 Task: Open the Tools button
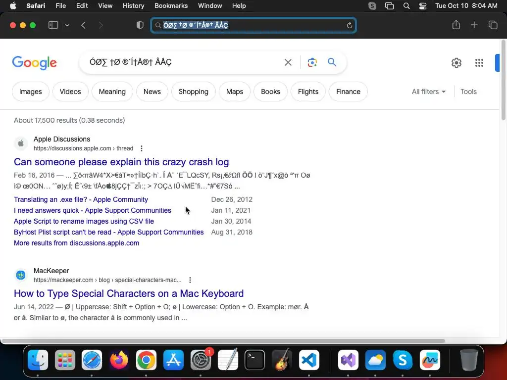468,92
